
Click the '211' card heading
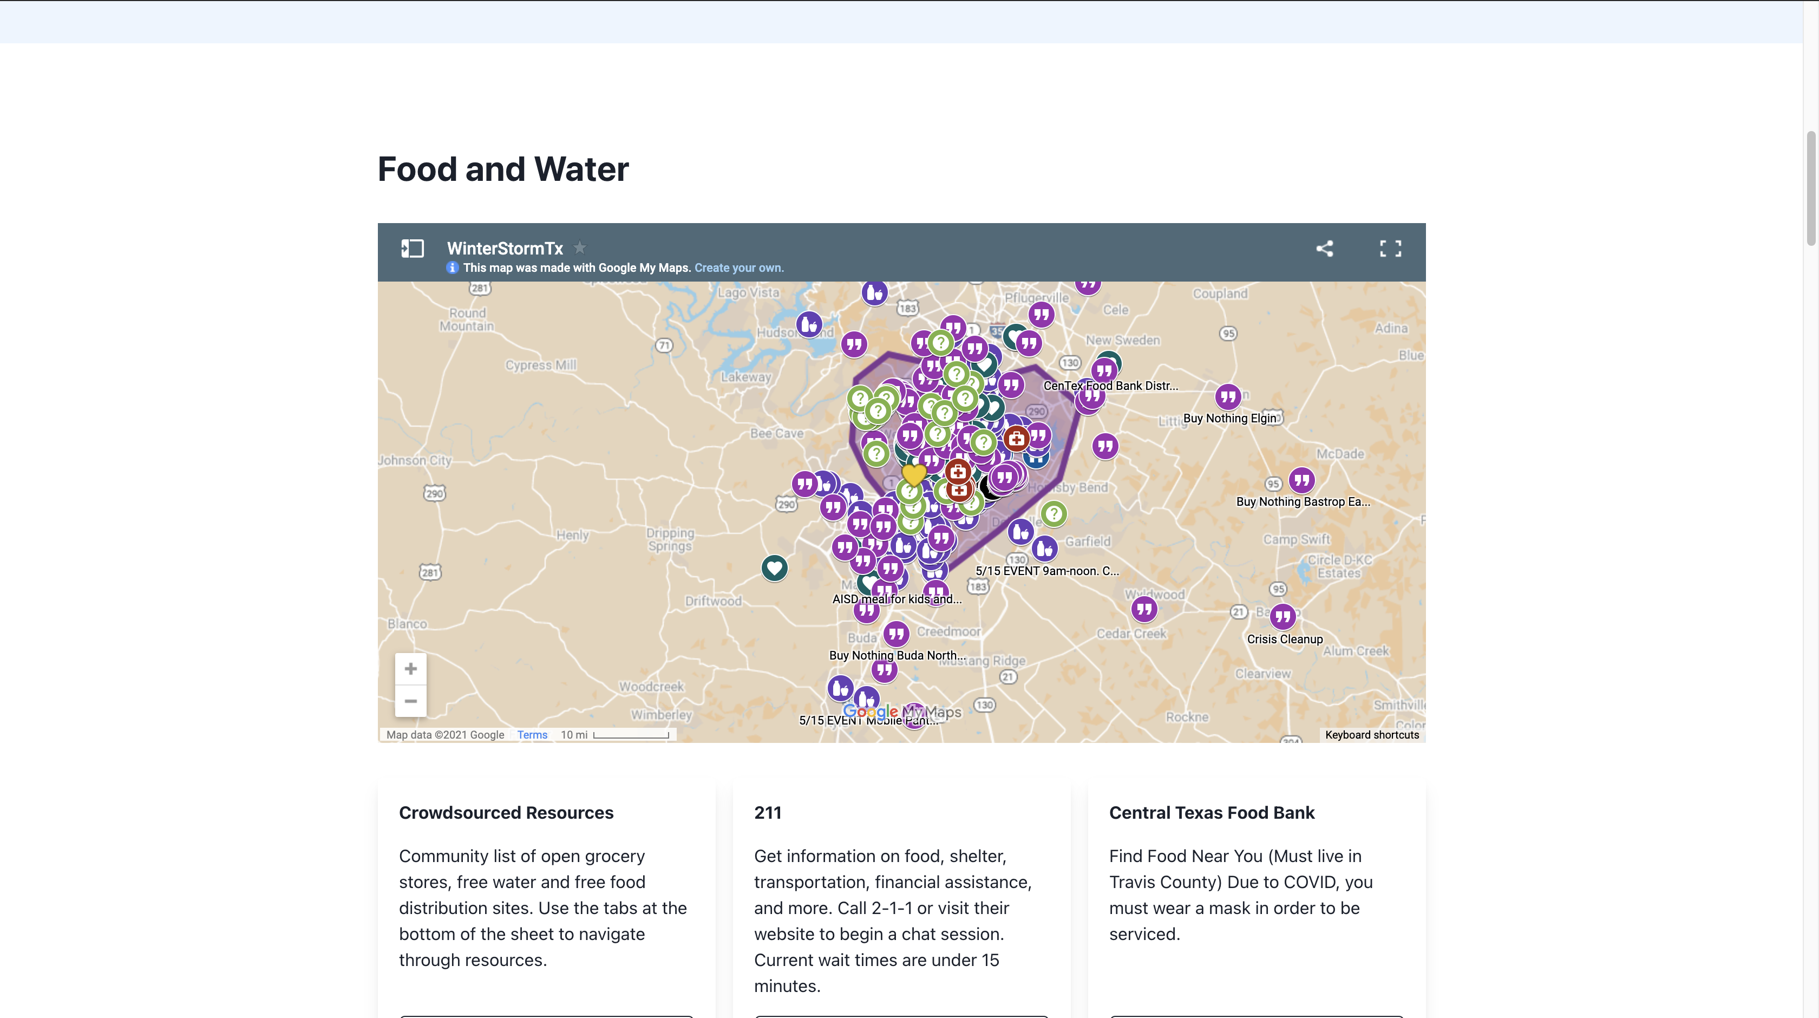768,812
